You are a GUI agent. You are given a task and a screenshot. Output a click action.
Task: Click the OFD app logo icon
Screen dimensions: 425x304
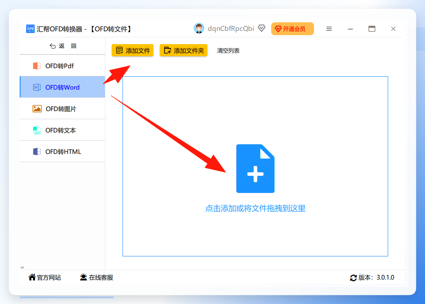point(30,29)
